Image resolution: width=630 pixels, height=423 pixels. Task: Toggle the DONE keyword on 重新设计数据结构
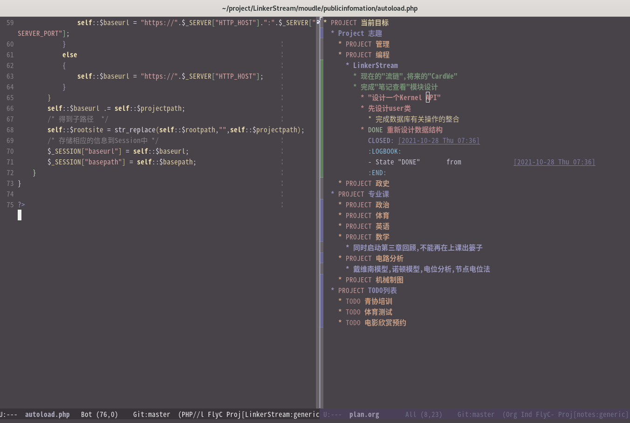click(x=376, y=130)
